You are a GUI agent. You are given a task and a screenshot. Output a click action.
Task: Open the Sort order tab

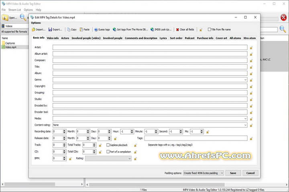(176, 38)
